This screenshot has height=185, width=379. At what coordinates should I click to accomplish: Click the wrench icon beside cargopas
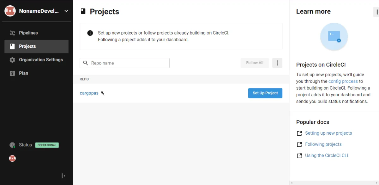pos(102,93)
